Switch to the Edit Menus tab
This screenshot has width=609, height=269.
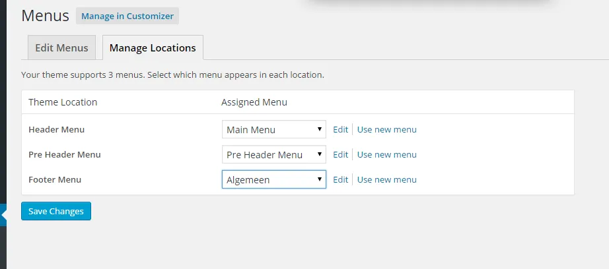[61, 48]
